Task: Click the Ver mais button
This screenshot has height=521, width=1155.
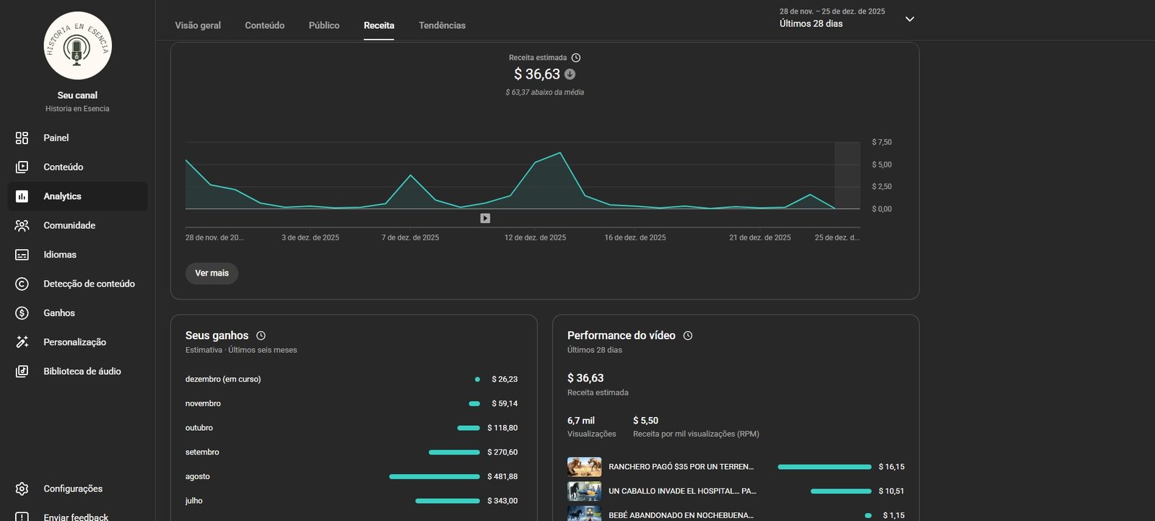Action: [212, 273]
